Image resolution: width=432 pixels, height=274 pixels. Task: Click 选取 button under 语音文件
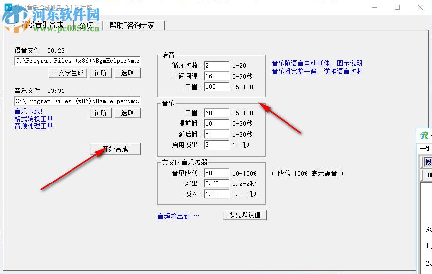tap(127, 73)
